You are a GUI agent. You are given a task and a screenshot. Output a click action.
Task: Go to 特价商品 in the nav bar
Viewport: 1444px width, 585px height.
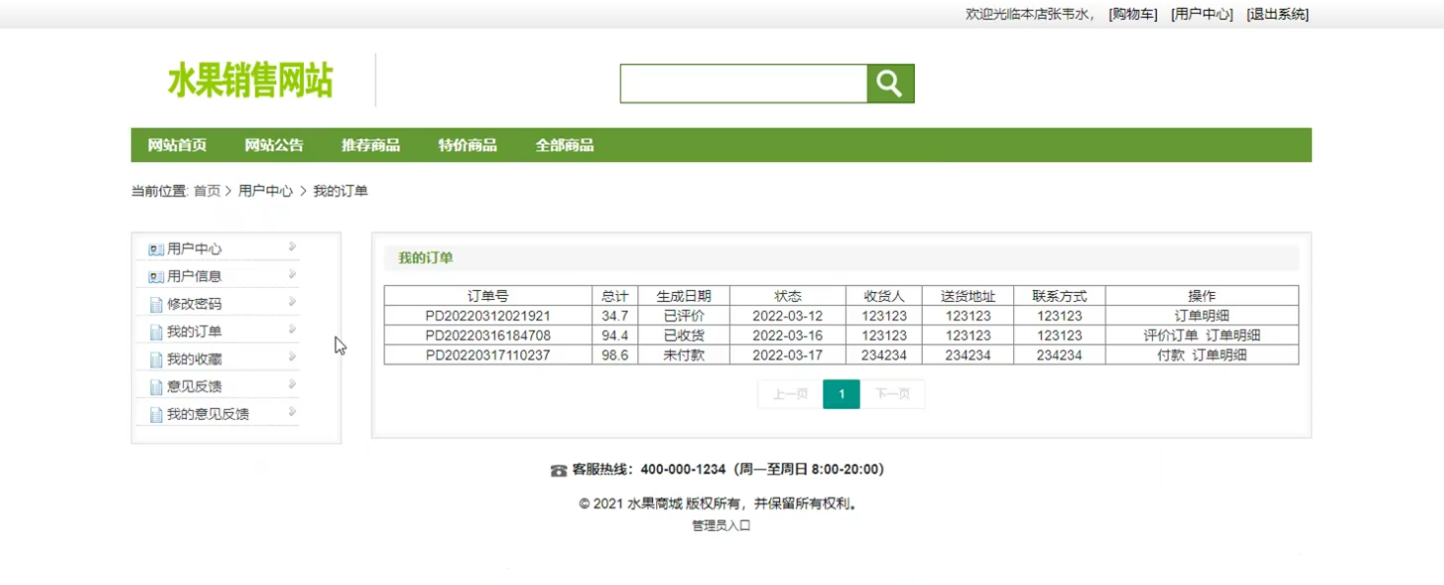pos(467,146)
